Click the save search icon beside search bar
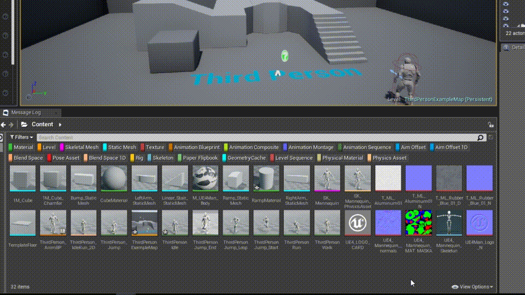The image size is (525, 295). point(491,137)
